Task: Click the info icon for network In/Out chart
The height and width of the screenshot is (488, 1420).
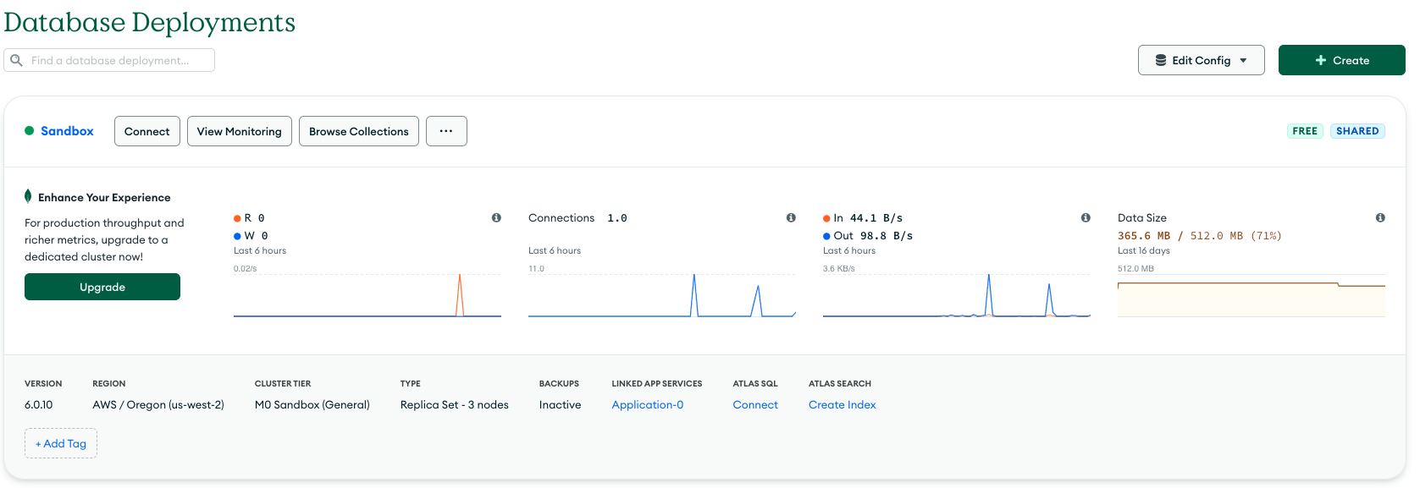Action: coord(1086,218)
